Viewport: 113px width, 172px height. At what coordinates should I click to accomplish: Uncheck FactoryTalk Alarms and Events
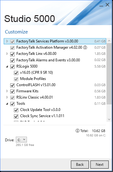(x=12, y=60)
